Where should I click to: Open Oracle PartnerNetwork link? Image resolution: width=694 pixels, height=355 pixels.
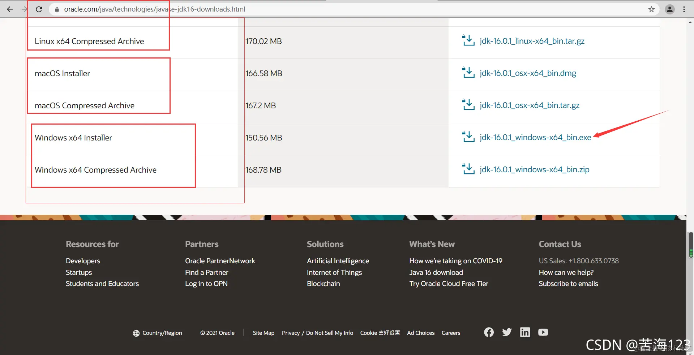(220, 261)
